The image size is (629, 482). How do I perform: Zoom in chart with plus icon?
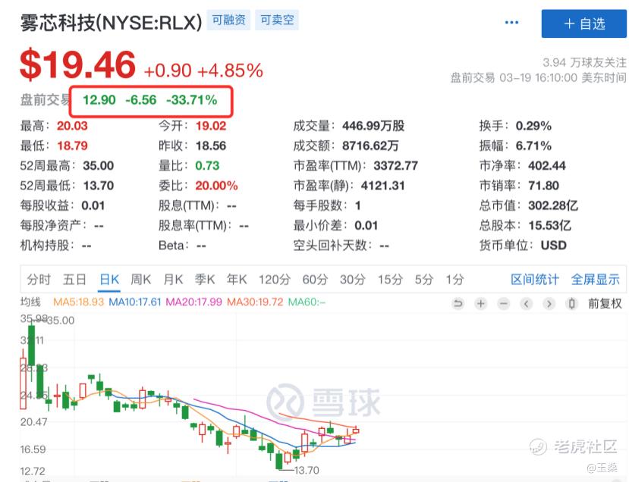480,304
